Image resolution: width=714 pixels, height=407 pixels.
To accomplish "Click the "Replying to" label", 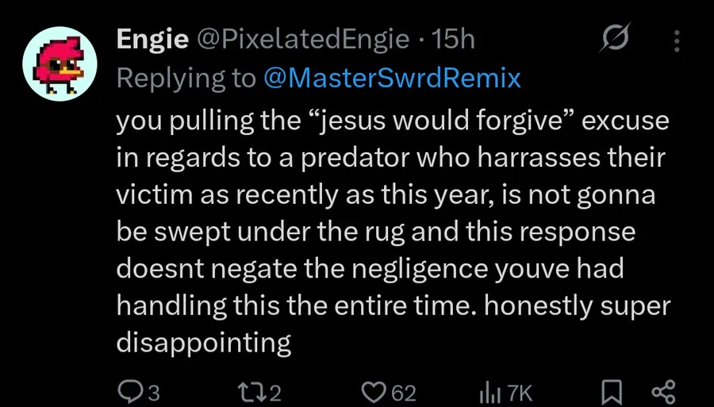I will [x=186, y=78].
